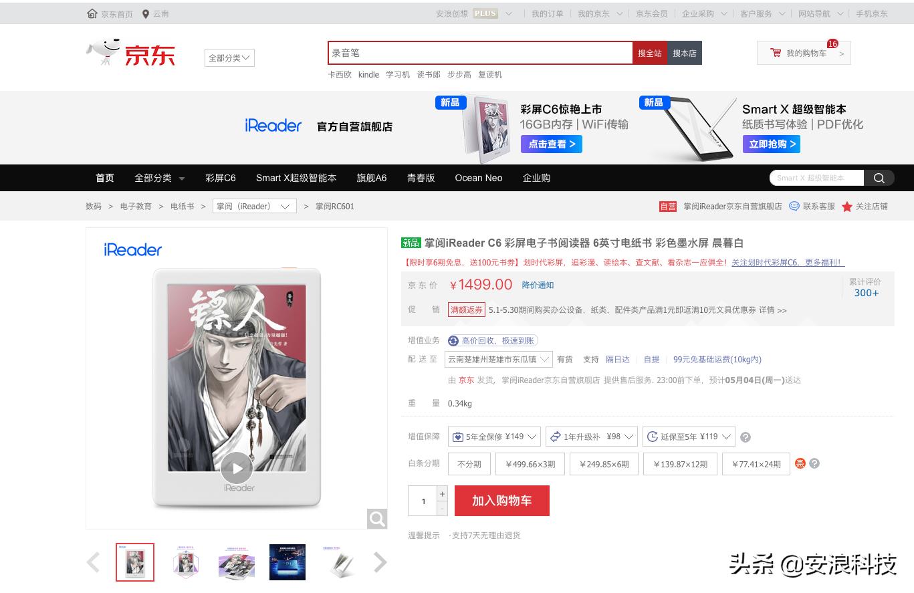Open the 彩屏C6 navigation tab
Image resolution: width=914 pixels, height=593 pixels.
220,178
